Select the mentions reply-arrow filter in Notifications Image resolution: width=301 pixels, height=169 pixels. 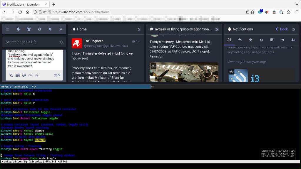(239, 40)
